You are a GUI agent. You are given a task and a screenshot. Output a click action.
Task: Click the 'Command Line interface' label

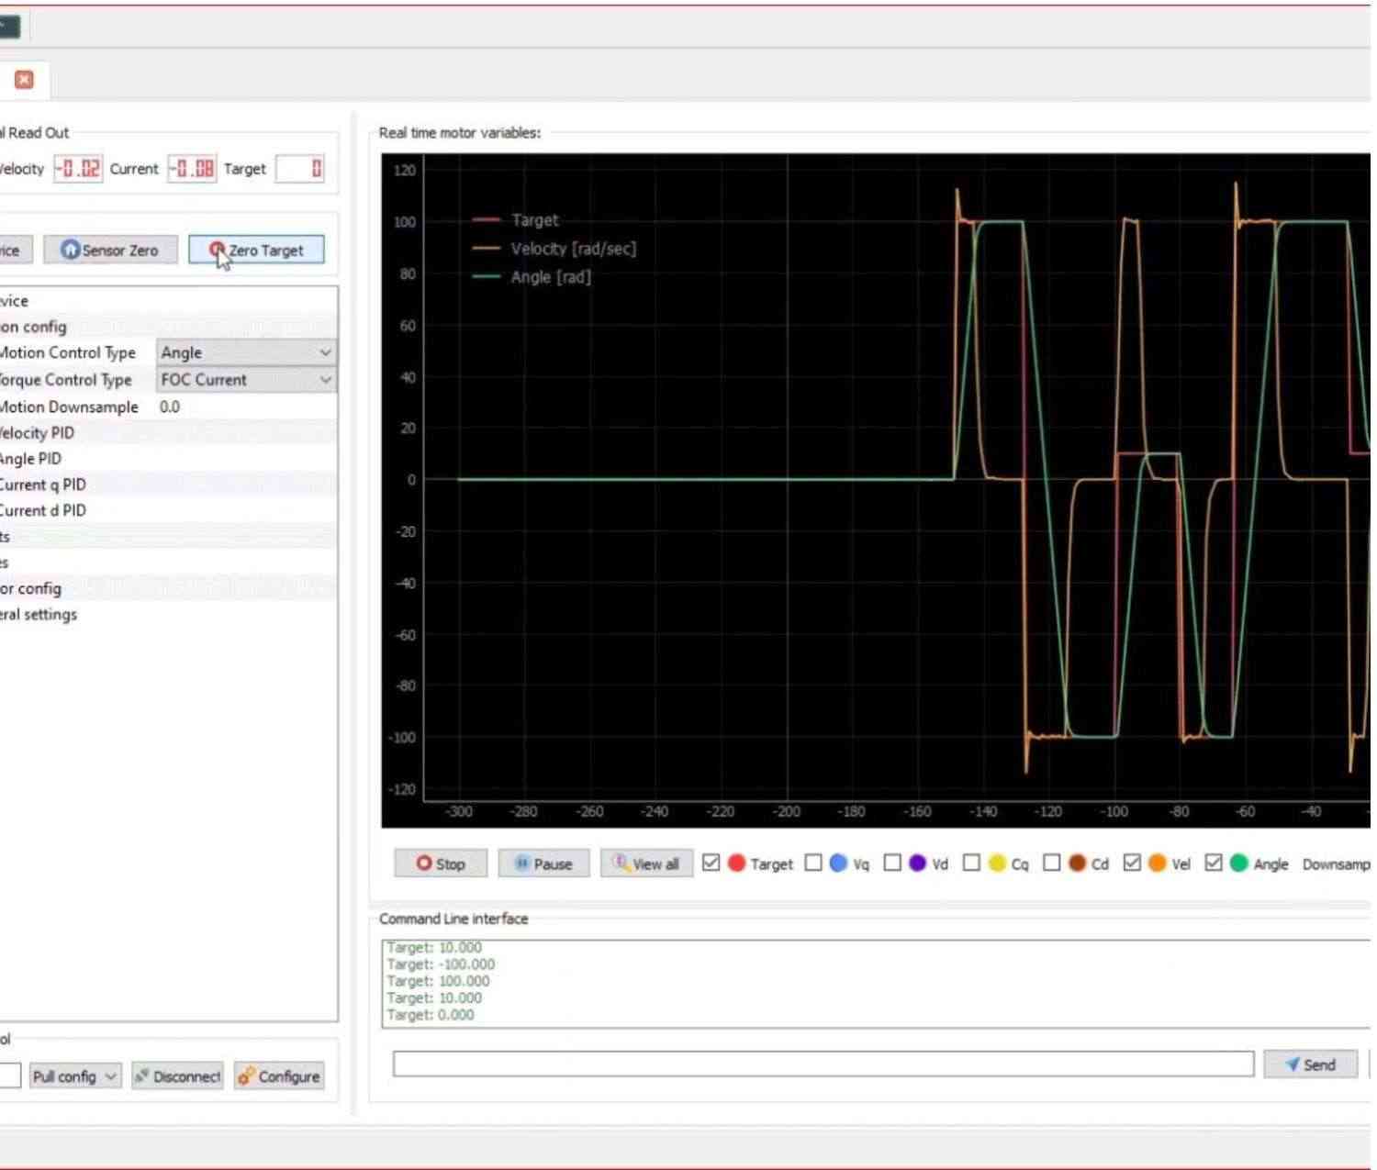tap(453, 919)
